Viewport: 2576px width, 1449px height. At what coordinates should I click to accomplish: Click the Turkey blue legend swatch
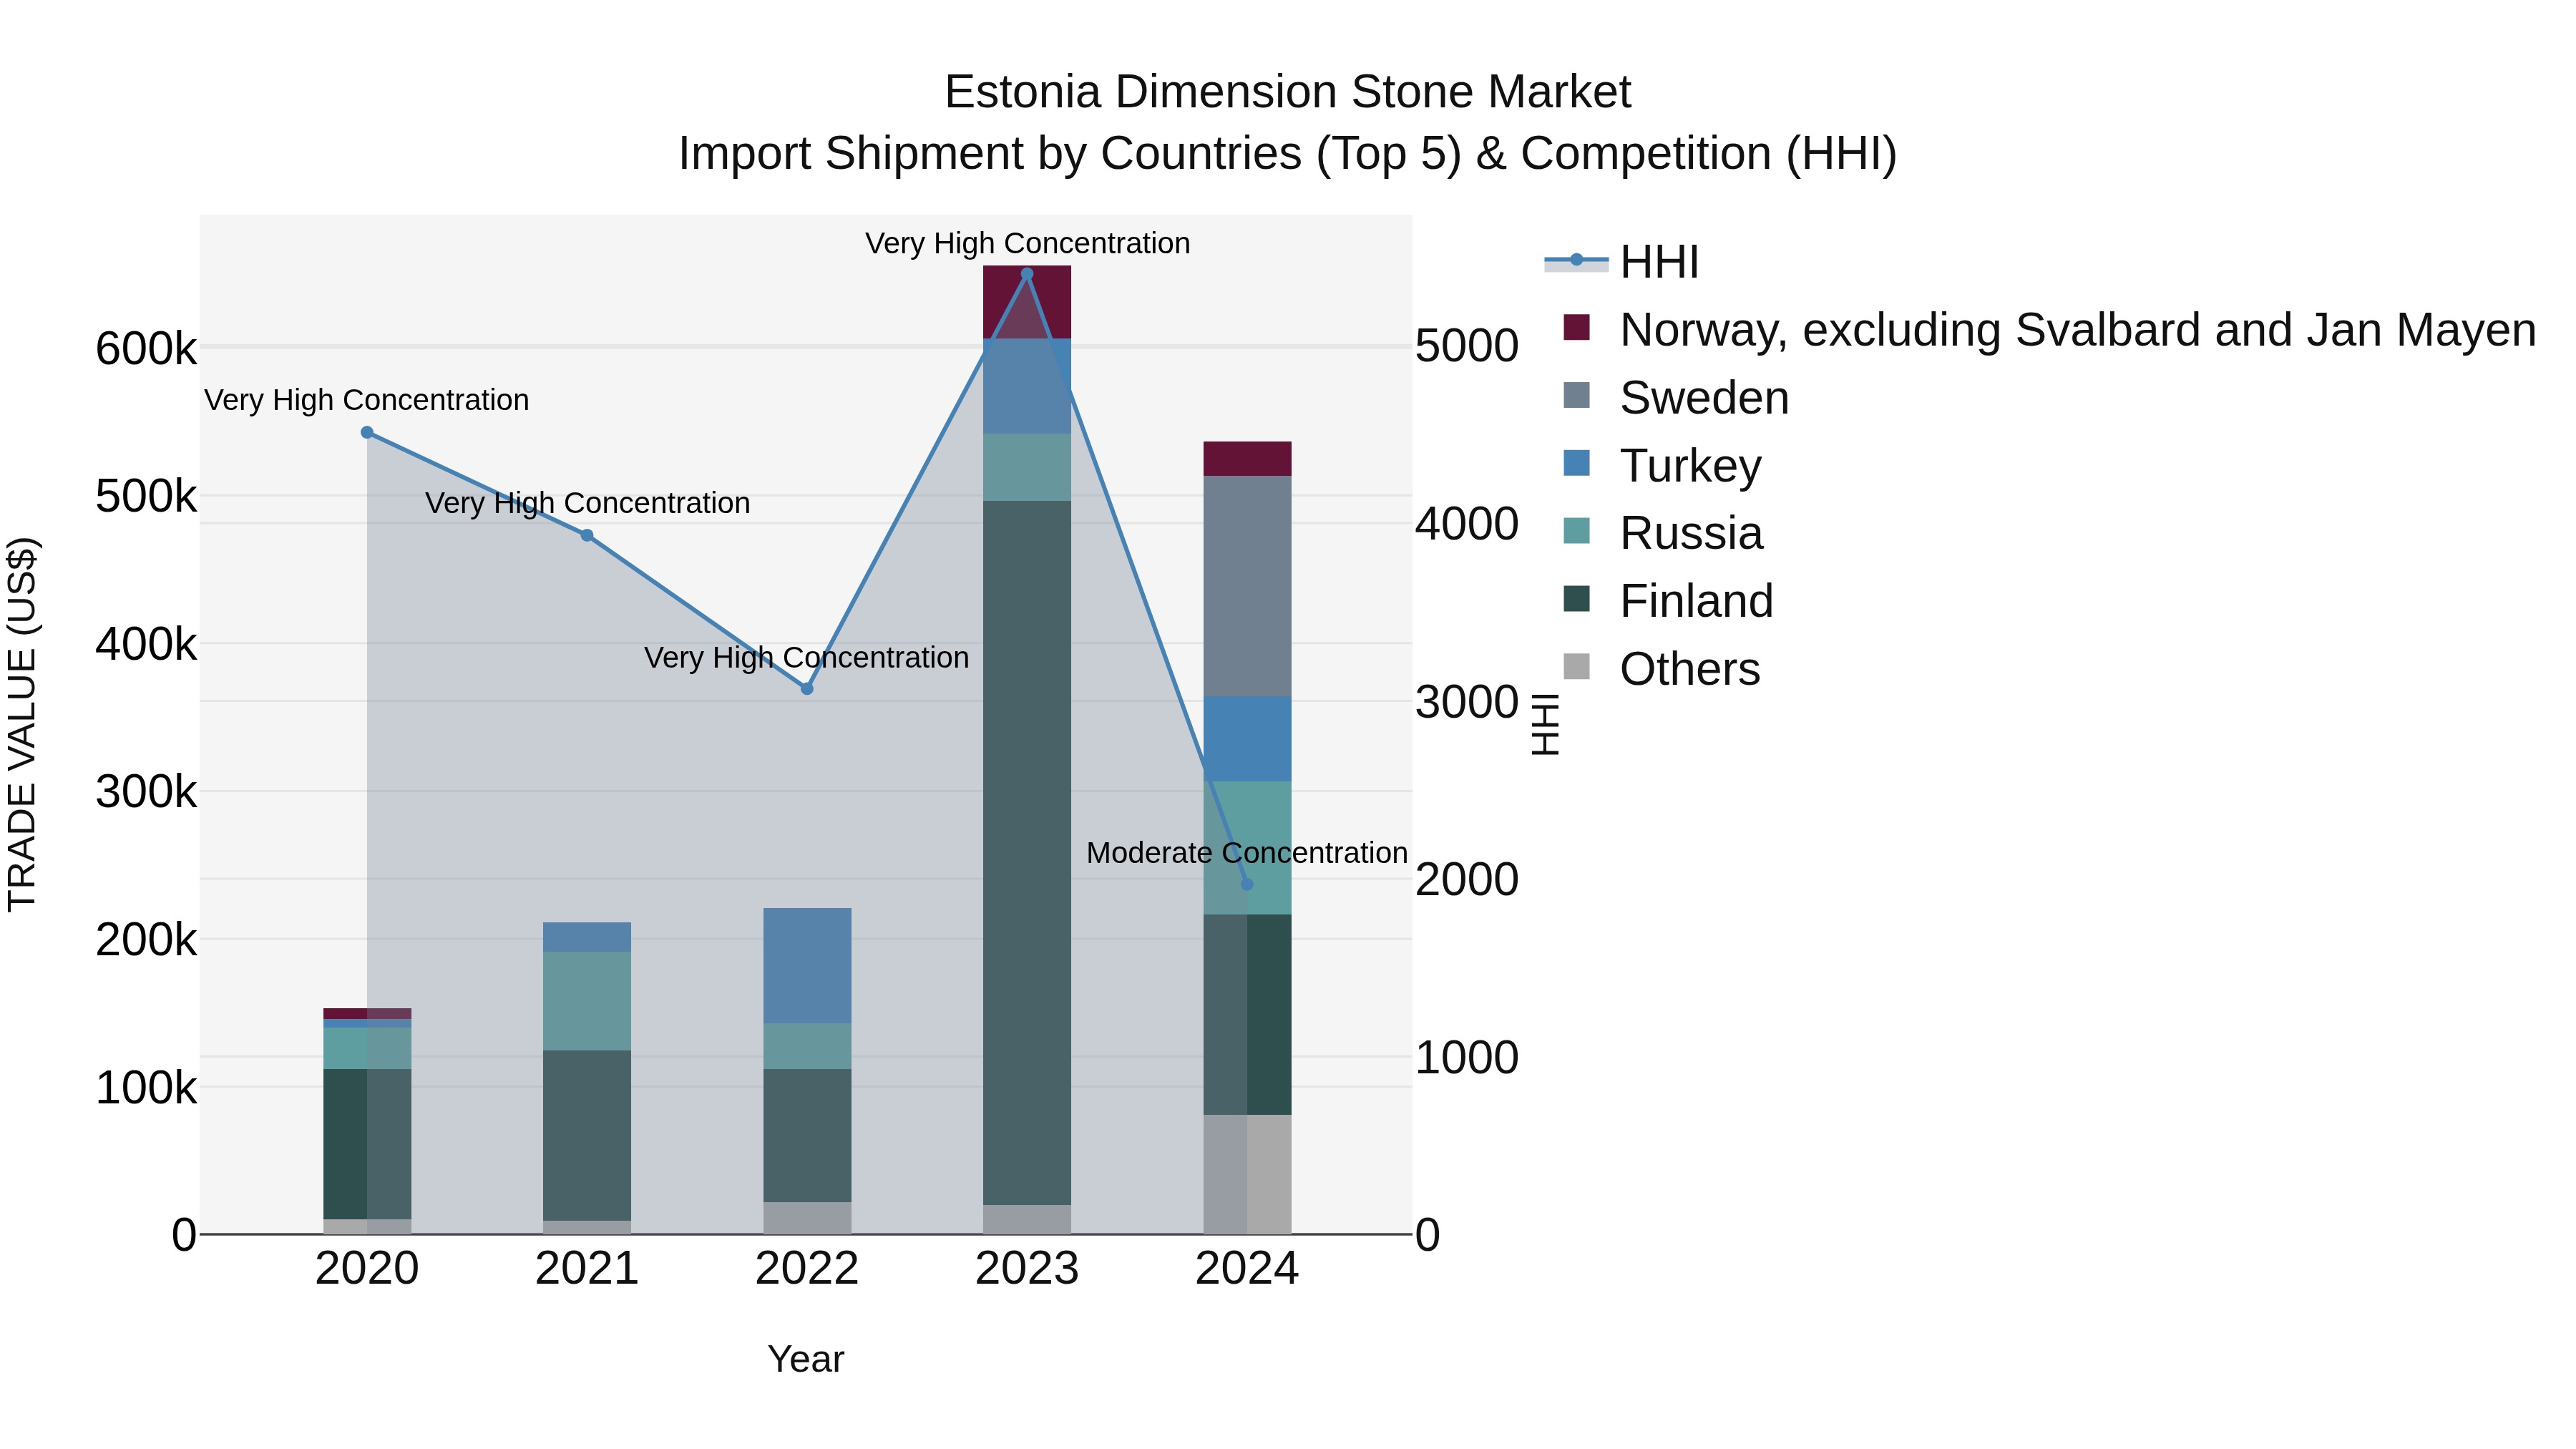click(x=1576, y=463)
